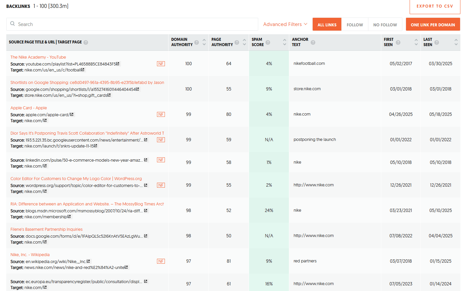Viewport: 468px width, 291px height.
Task: Click last seen date '01/14/2024'
Action: (x=441, y=284)
